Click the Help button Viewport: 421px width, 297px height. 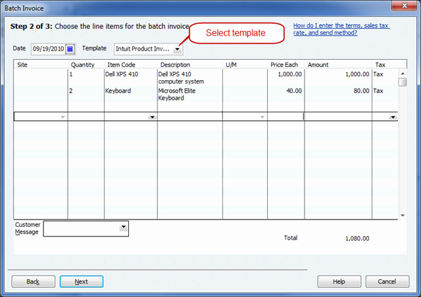339,281
